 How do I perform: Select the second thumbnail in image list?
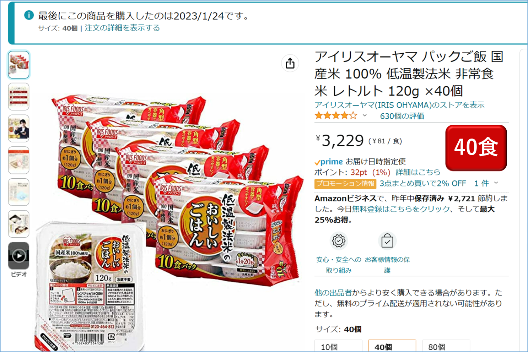coord(18,97)
